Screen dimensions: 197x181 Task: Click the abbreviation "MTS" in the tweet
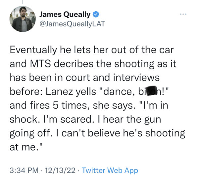(40, 64)
